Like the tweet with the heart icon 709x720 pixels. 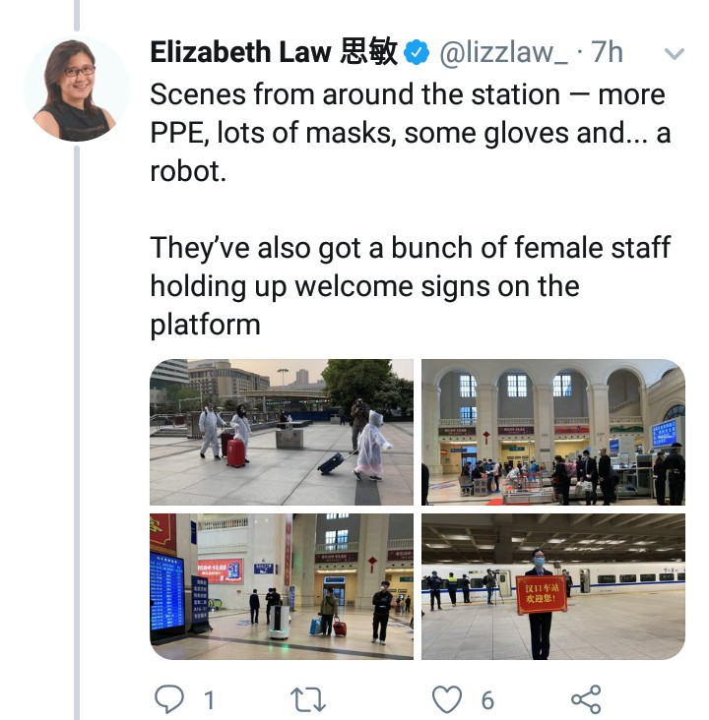[447, 699]
